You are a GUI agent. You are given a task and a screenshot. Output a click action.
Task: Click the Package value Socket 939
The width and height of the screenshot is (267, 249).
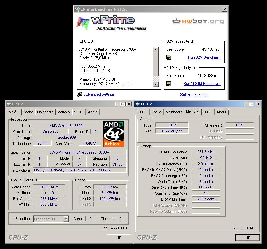coord(67,137)
